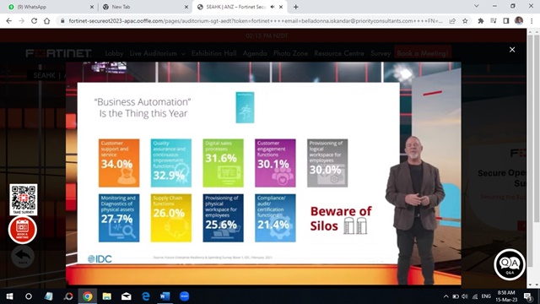
Task: Open Chrome side panel icon
Action: coord(506,21)
